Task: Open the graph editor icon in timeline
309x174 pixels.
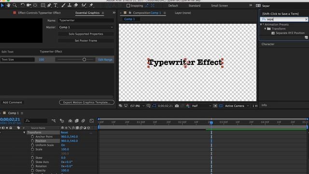Action: coord(92,121)
